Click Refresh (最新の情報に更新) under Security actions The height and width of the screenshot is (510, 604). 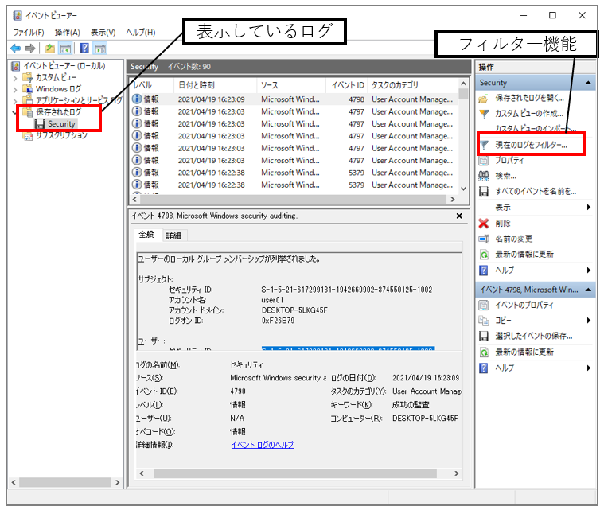[524, 255]
